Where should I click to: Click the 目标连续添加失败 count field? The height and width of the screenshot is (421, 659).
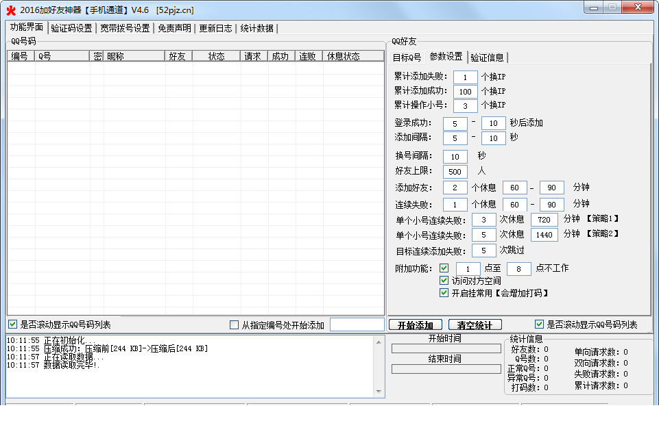point(483,251)
